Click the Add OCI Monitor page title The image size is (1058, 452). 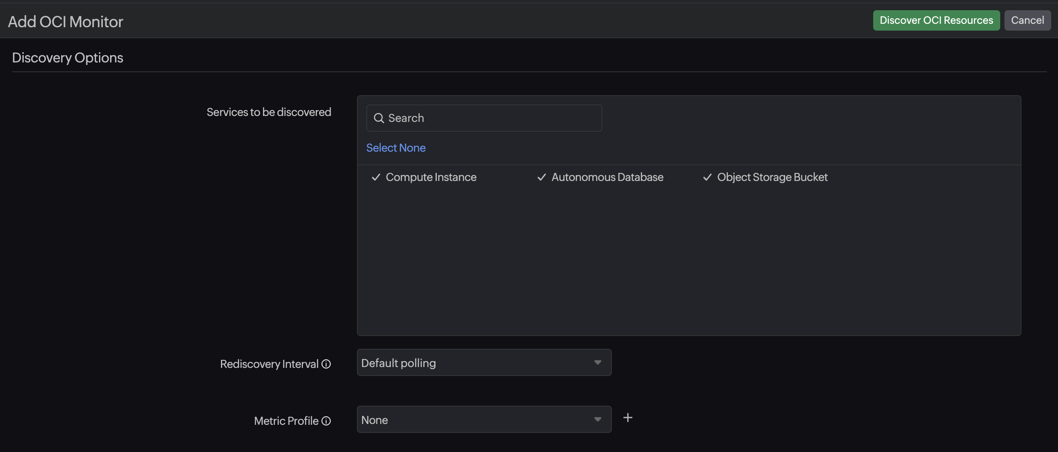pyautogui.click(x=65, y=22)
